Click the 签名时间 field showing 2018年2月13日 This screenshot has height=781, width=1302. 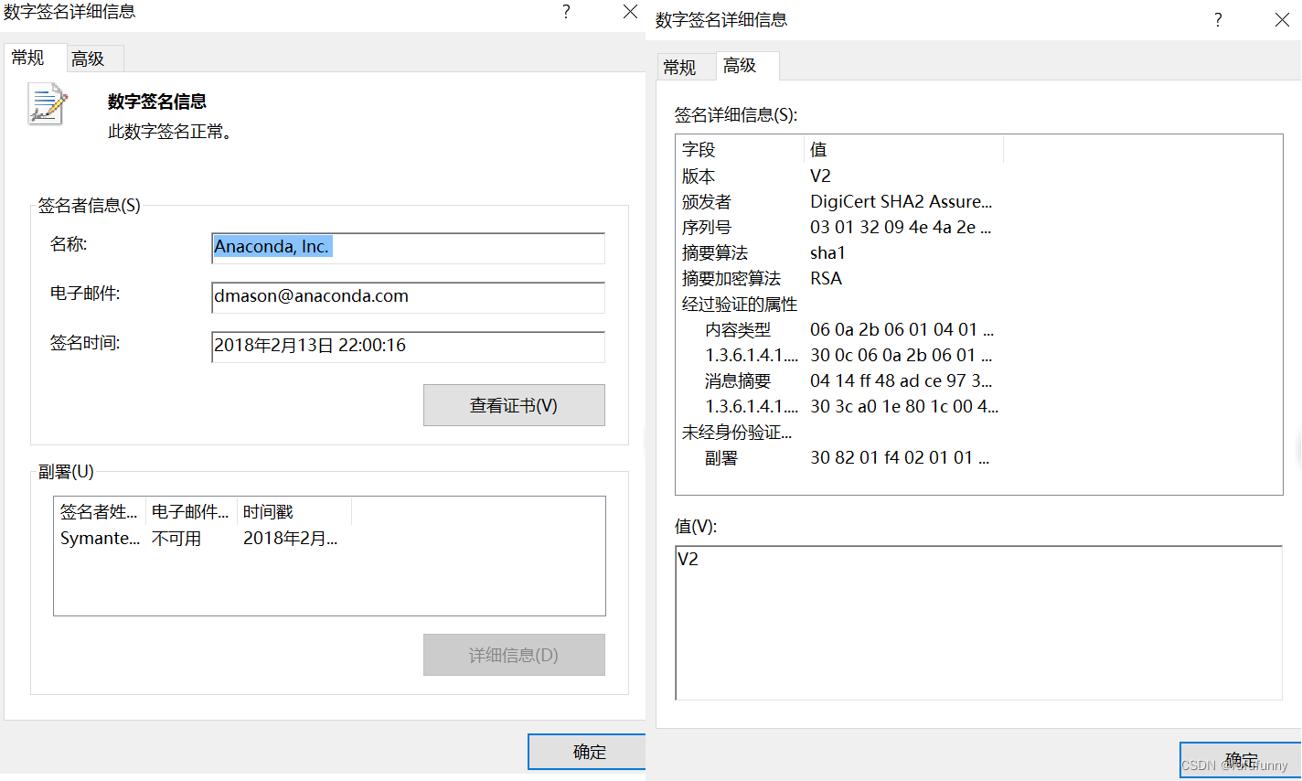408,347
